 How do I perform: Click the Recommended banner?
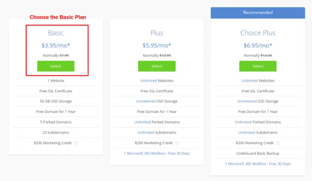[x=258, y=13]
